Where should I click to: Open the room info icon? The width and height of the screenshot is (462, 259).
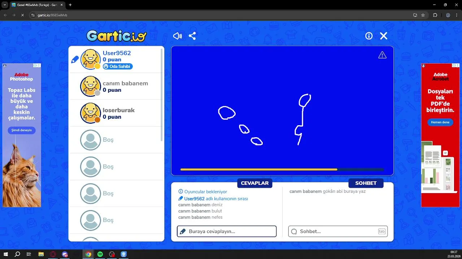click(x=369, y=36)
